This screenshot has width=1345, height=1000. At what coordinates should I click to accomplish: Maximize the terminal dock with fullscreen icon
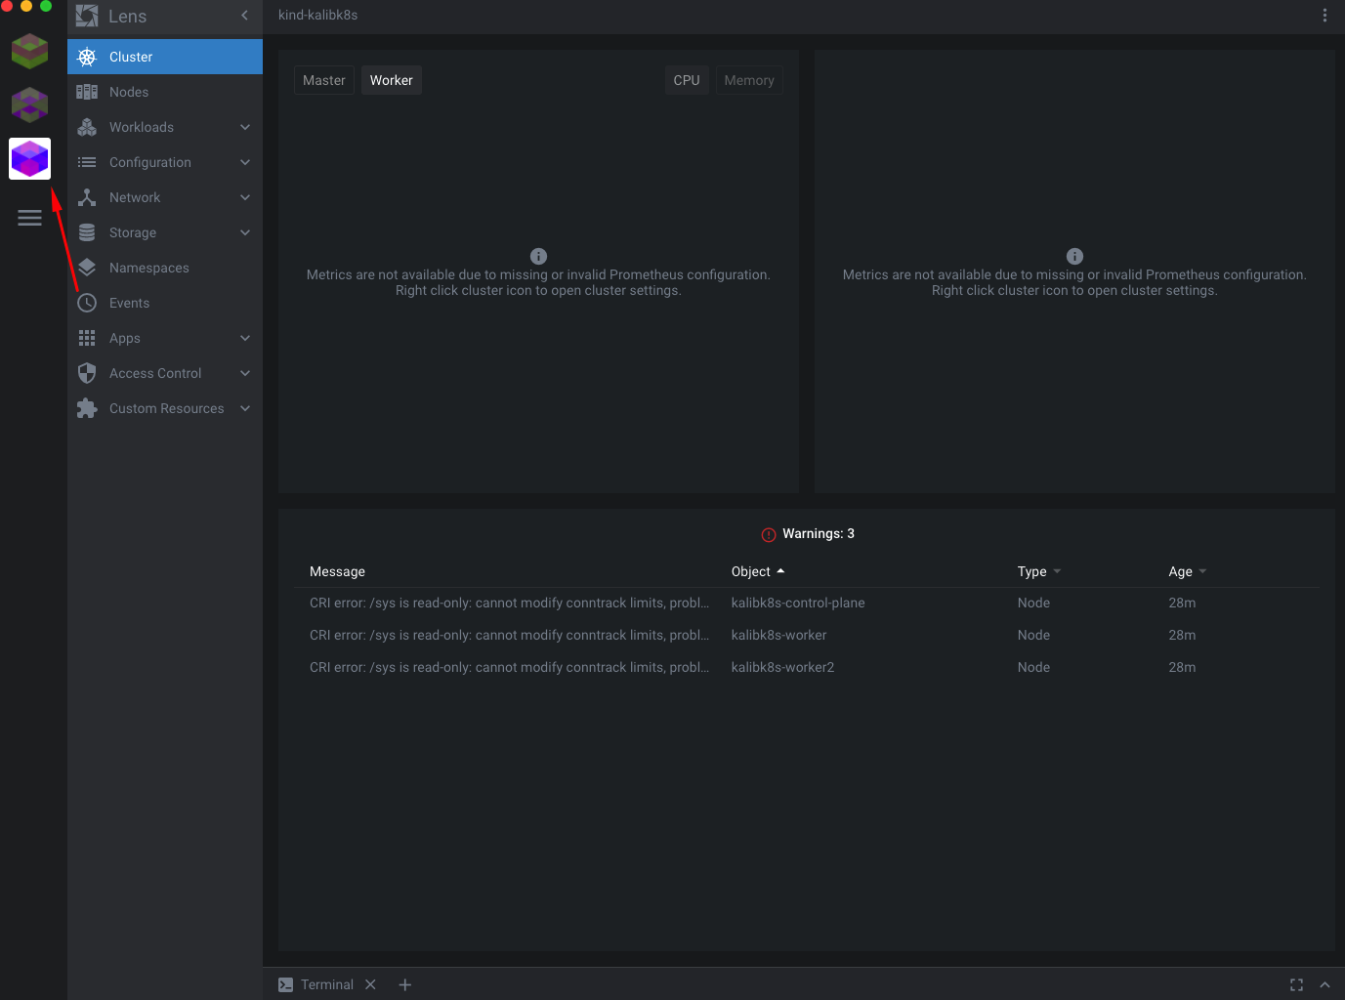(x=1296, y=984)
